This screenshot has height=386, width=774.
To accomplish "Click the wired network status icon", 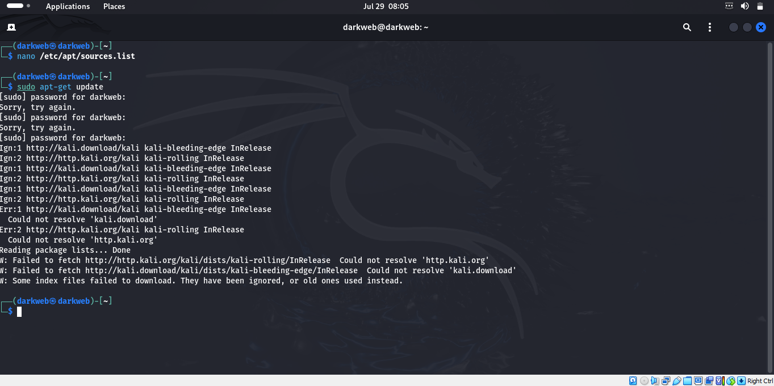I will pos(729,6).
